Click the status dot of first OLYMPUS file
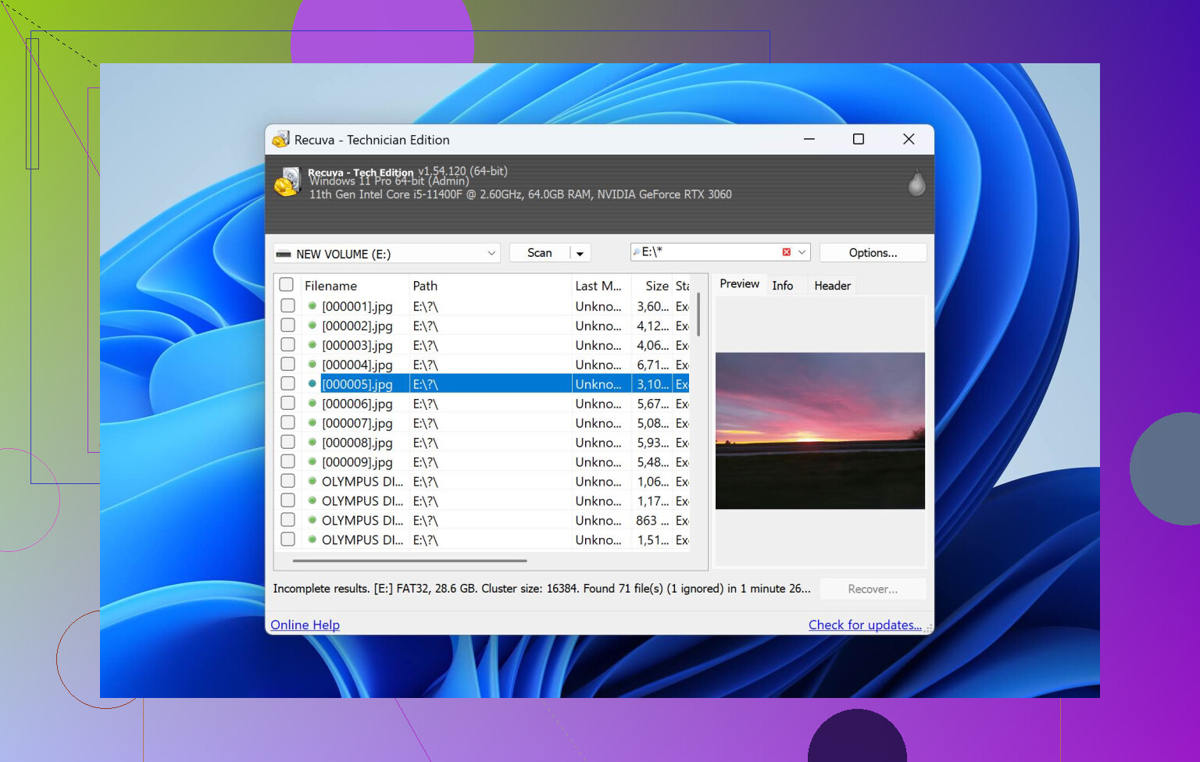This screenshot has height=762, width=1200. pyautogui.click(x=312, y=482)
